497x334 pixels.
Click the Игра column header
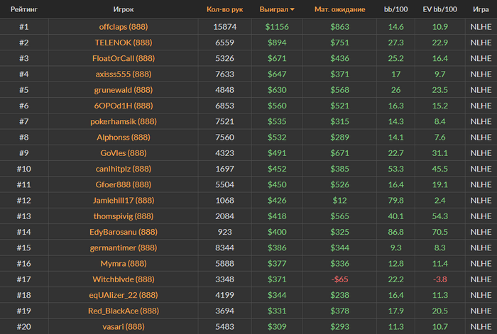[479, 10]
